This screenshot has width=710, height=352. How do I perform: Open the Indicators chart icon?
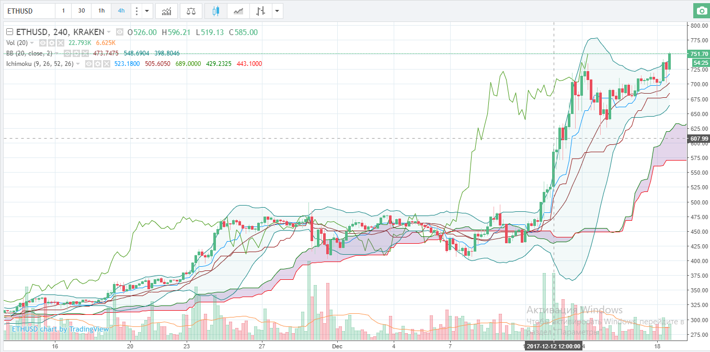tap(166, 10)
